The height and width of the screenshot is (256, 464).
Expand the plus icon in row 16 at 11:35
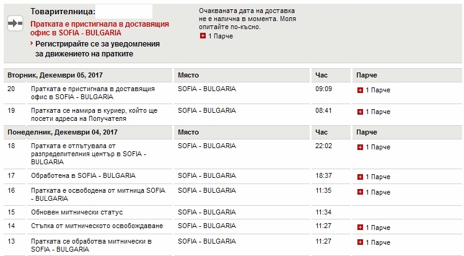(360, 192)
